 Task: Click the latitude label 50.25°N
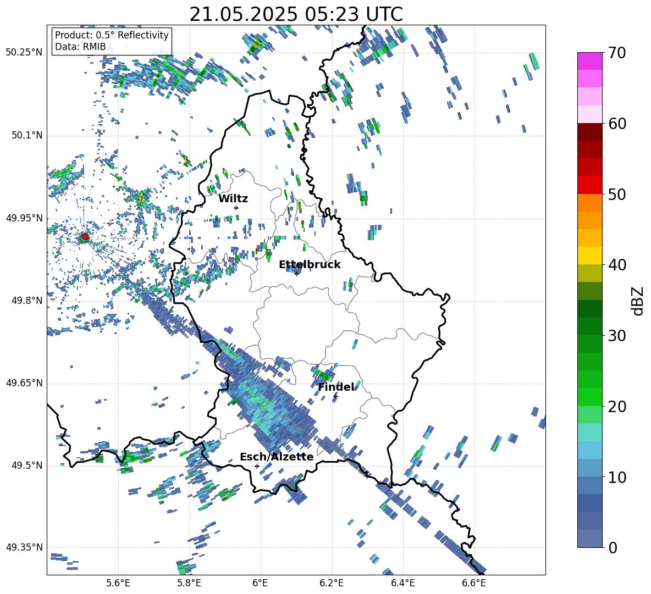tap(24, 53)
